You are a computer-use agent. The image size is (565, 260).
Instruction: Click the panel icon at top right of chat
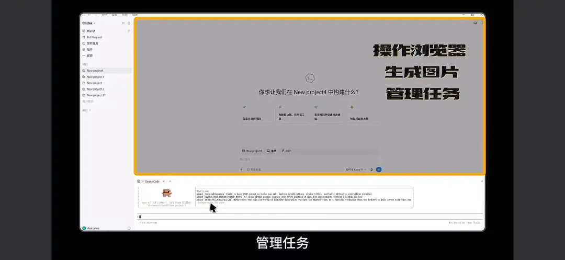pos(475,23)
